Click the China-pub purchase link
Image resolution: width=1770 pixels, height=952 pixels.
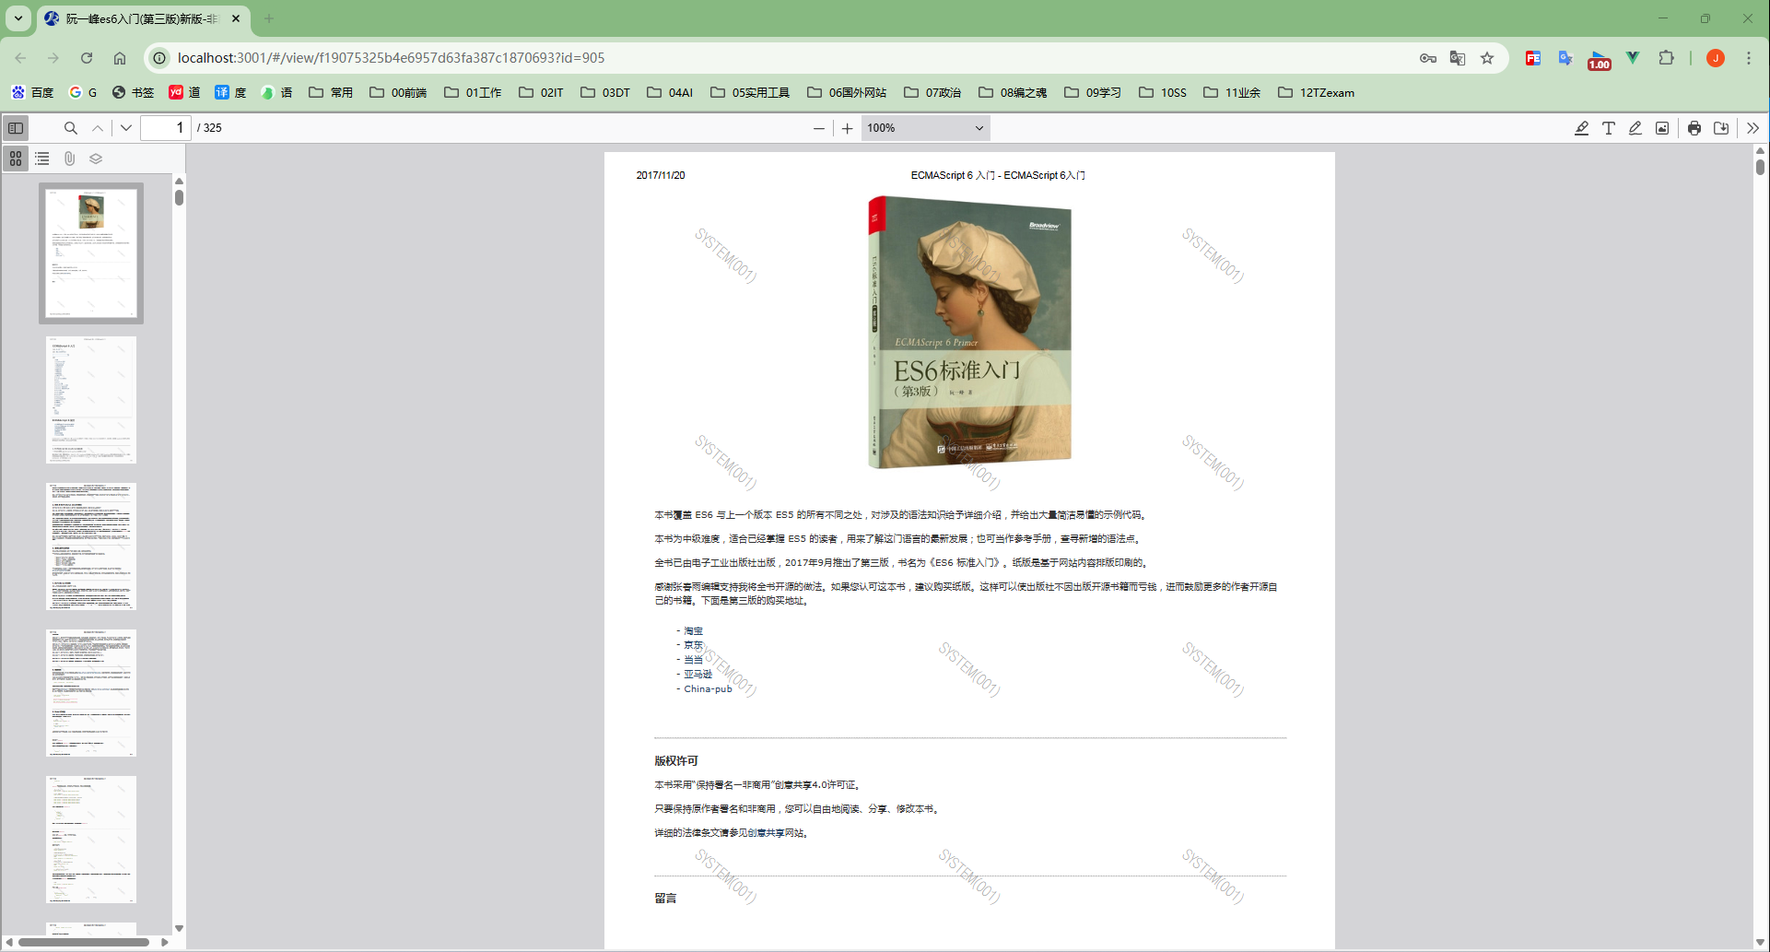708,688
